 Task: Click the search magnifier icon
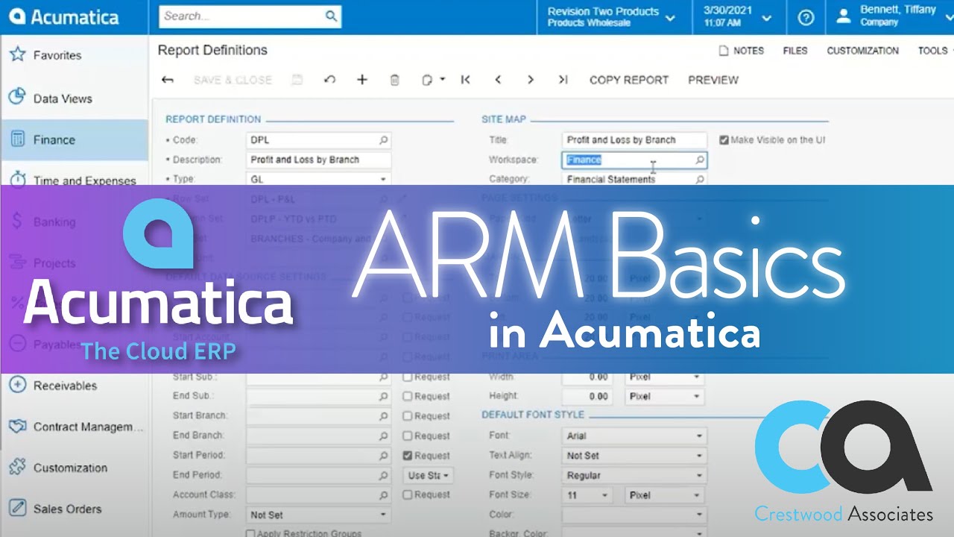[331, 16]
